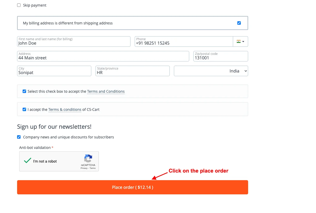Screen dimensions: 316x213
Task: Click the City field containing Sonipat
Action: point(54,71)
